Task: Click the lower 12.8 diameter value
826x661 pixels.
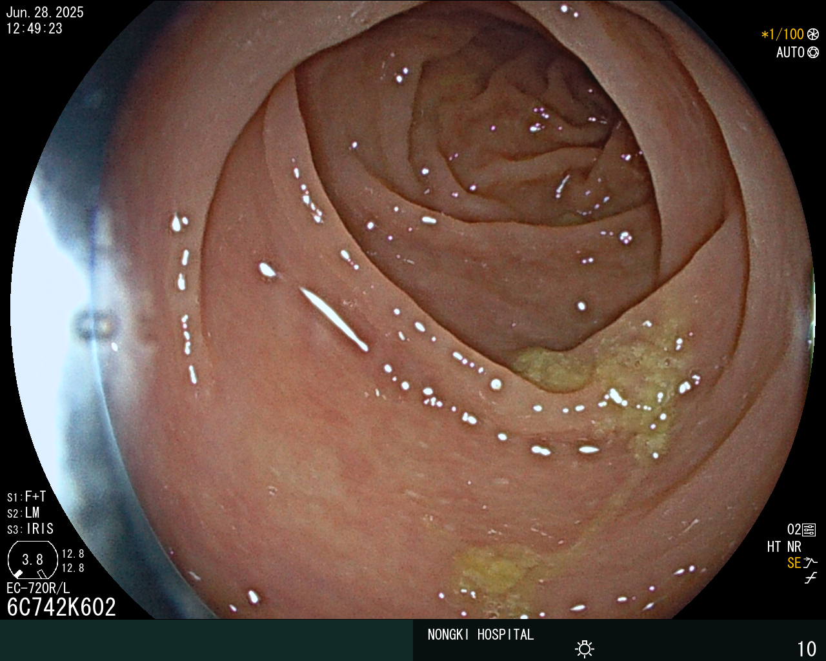Action: pyautogui.click(x=73, y=568)
